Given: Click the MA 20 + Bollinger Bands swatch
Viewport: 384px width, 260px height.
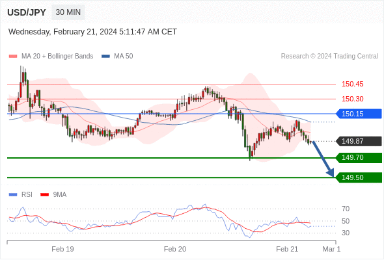Looking at the screenshot, I should click(x=13, y=57).
